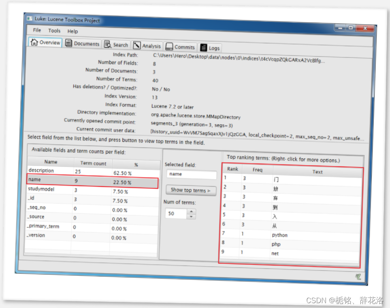
Task: Switch to the Analysis tab
Action: (147, 46)
